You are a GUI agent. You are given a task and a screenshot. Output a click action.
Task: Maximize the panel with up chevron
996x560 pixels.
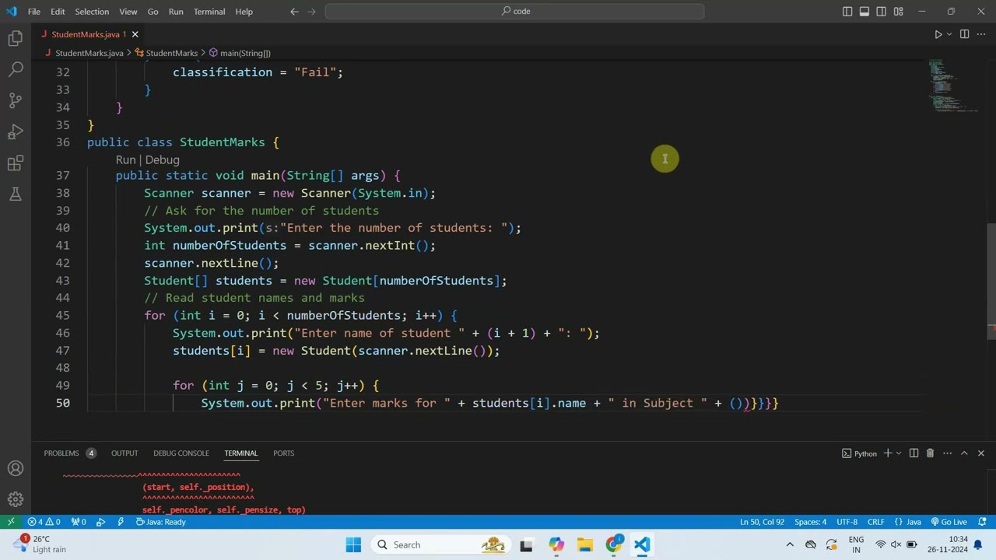pos(964,453)
